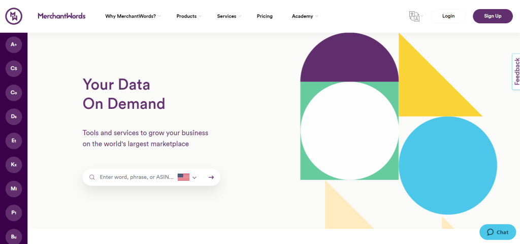Select the Bu sidebar icon
Screen dimensions: 520x244
point(14,237)
